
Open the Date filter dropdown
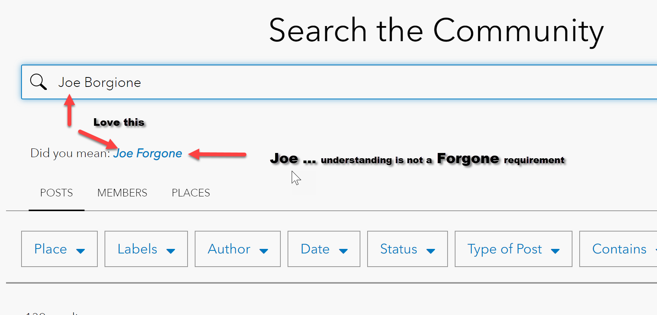323,249
